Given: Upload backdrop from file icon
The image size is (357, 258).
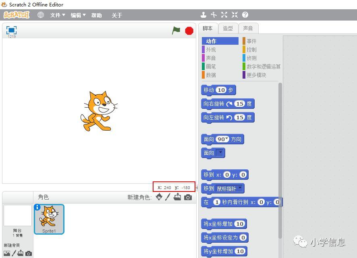Looking at the screenshot, I should [x=20, y=253].
